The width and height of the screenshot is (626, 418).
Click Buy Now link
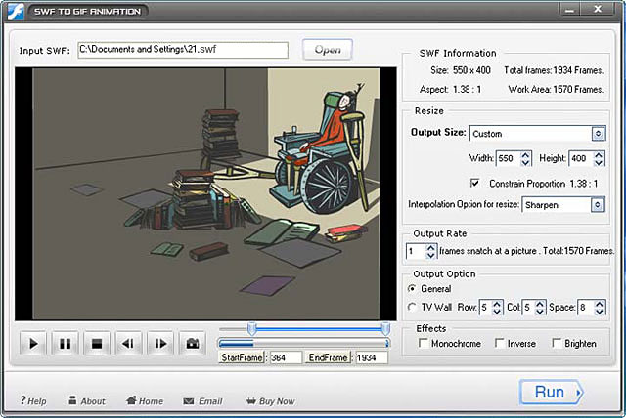click(x=271, y=400)
